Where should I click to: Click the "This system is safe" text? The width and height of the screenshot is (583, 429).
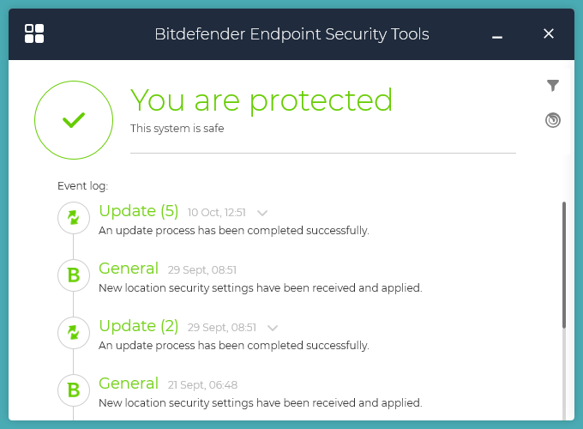(177, 129)
